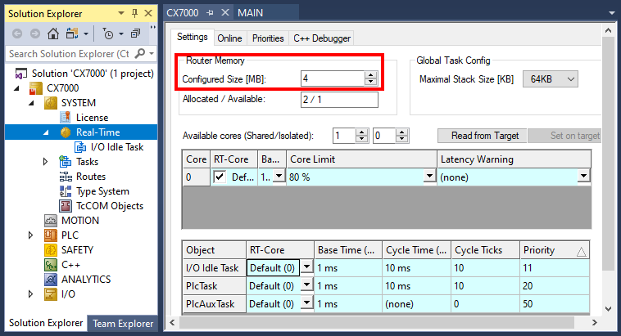Viewport: 621px width, 336px height.
Task: Select the I/O node in the tree
Action: (68, 294)
